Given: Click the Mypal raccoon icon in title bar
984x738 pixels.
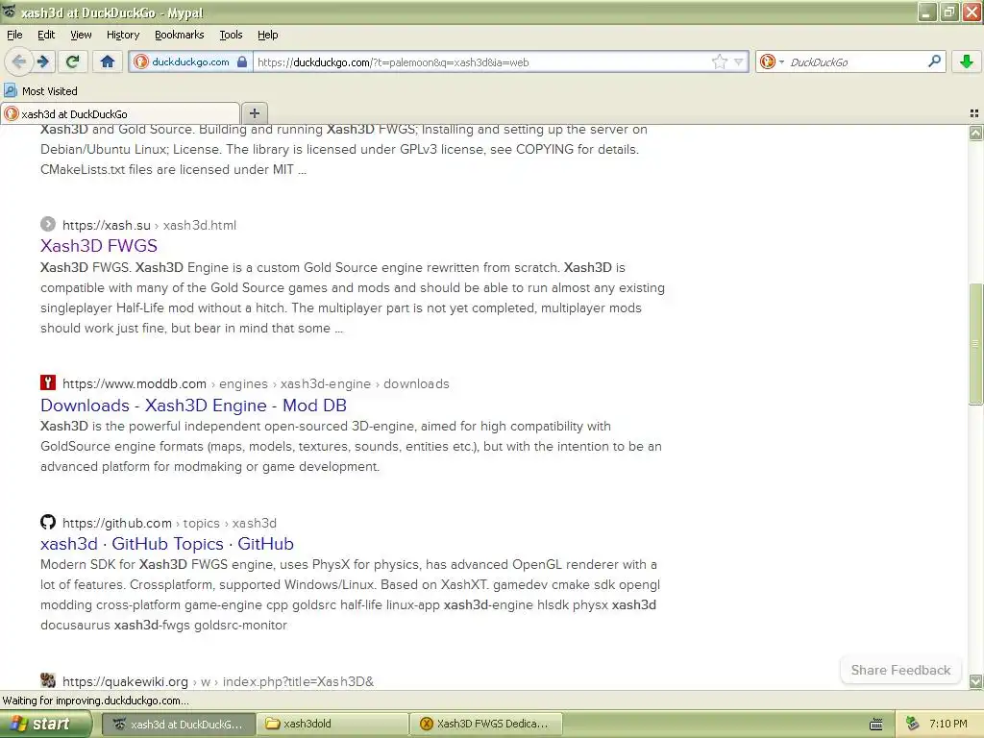Looking at the screenshot, I should click(8, 12).
